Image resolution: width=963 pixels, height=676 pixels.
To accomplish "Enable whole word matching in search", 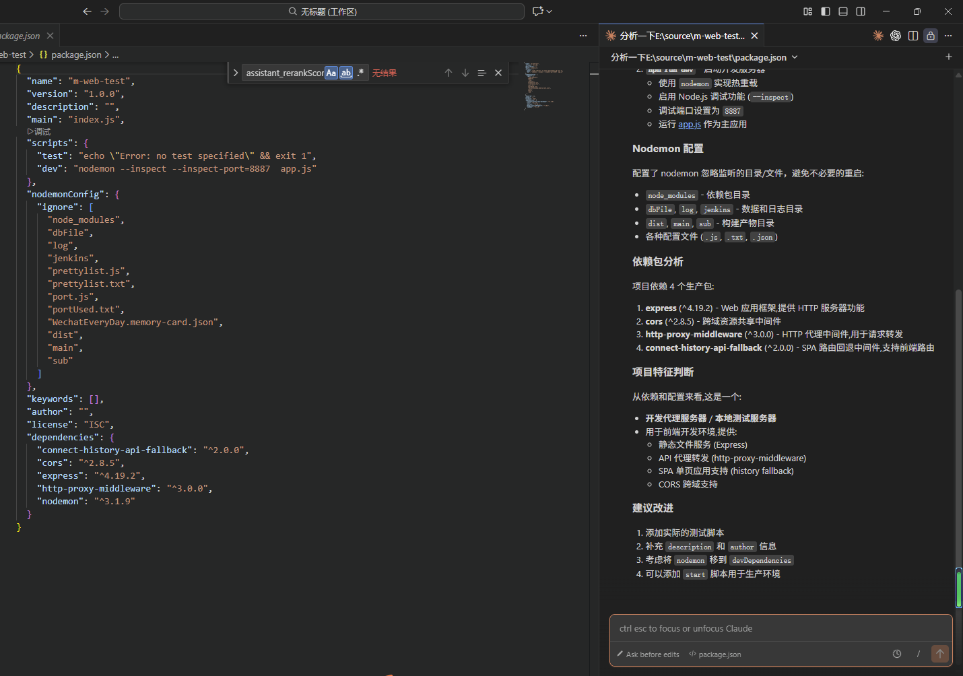I will [346, 73].
